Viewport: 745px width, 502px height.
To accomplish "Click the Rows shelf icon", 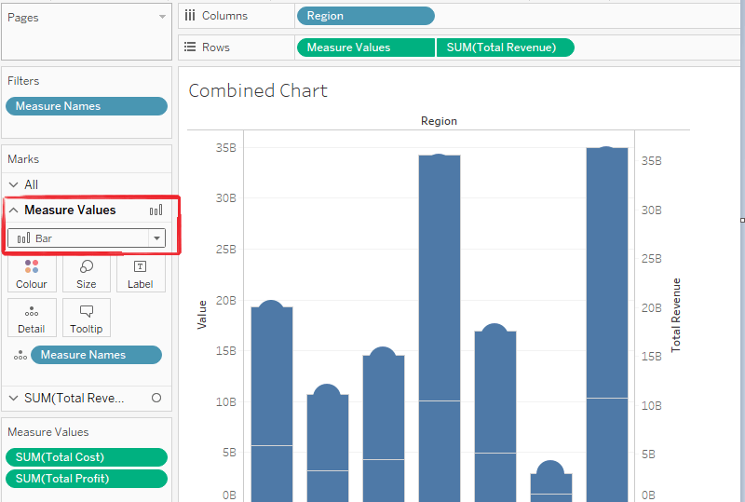I will coord(190,47).
